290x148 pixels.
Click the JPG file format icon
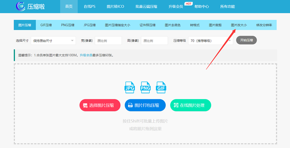click(x=130, y=87)
